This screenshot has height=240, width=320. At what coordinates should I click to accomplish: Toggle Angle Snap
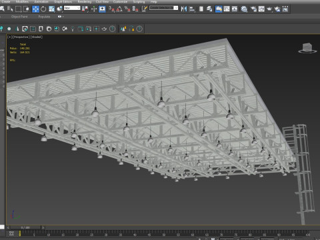119,9
